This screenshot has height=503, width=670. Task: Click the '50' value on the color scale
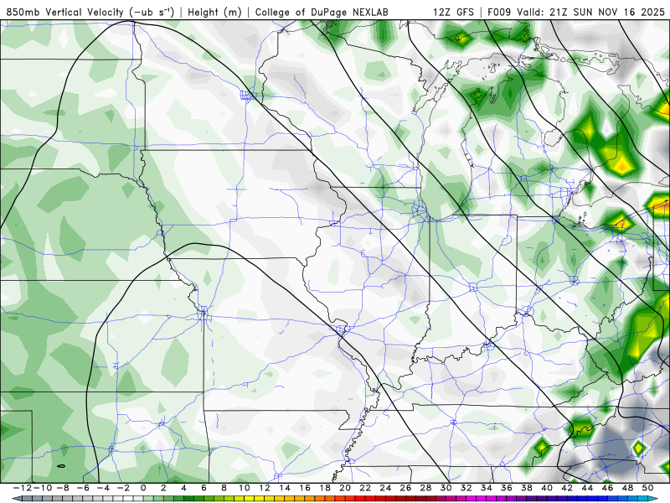(x=647, y=488)
